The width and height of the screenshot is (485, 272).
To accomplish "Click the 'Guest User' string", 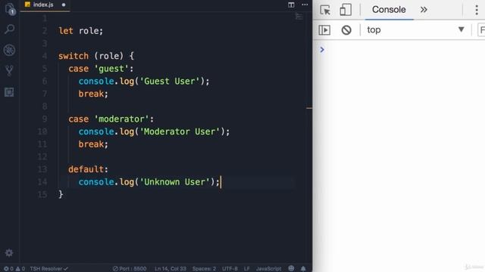I will coord(170,81).
